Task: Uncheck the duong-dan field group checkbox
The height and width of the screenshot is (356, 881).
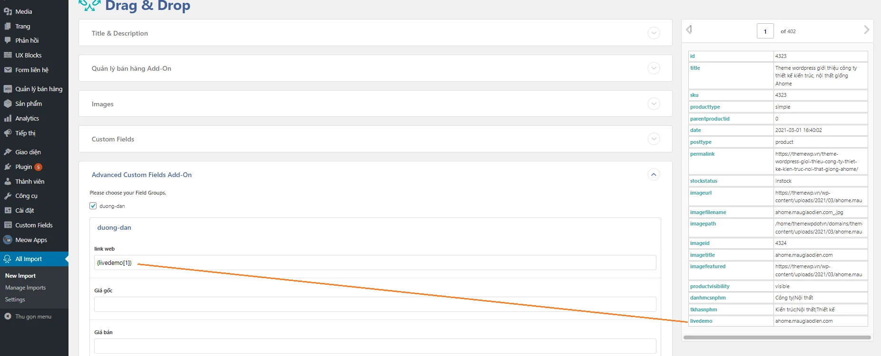Action: point(93,206)
